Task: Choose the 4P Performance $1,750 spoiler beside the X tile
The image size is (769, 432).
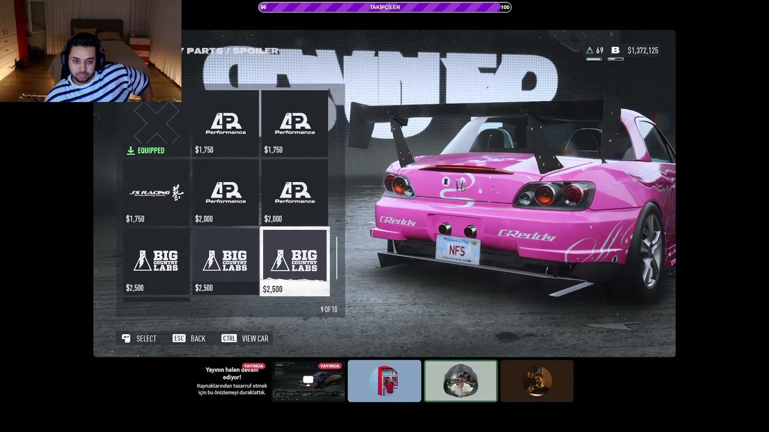Action: click(x=225, y=124)
